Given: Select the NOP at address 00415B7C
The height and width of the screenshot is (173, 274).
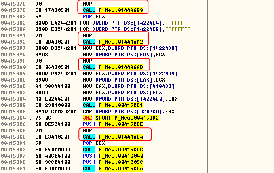Looking at the screenshot, I should coord(88,4).
